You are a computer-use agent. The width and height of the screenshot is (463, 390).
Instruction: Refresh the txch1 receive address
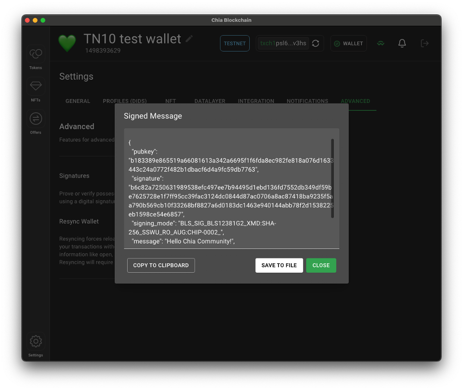coord(316,44)
